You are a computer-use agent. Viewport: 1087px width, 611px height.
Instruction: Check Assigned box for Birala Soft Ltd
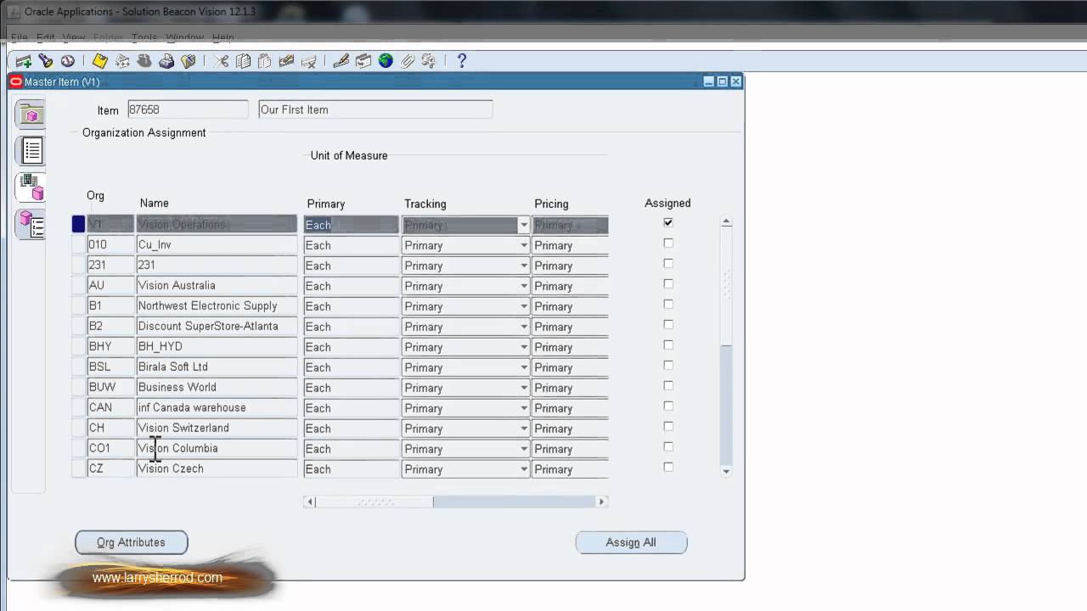tap(668, 365)
